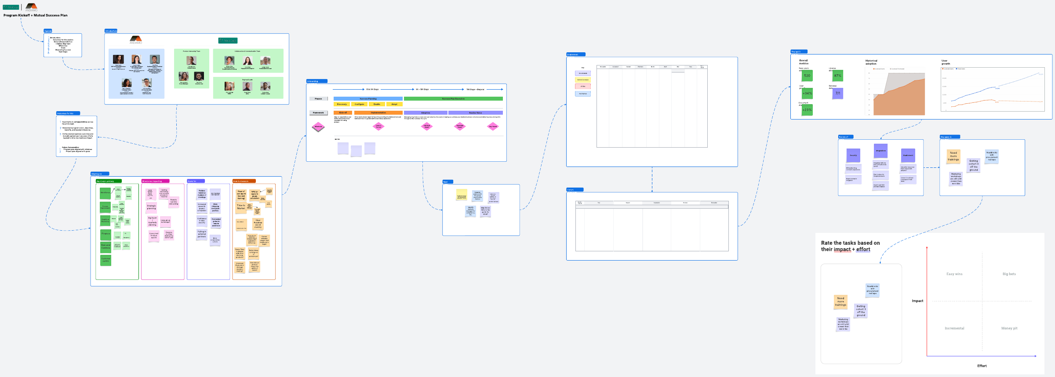Click the Program Kickoff + Mutual Success Plan title
The image size is (1055, 377).
(36, 15)
